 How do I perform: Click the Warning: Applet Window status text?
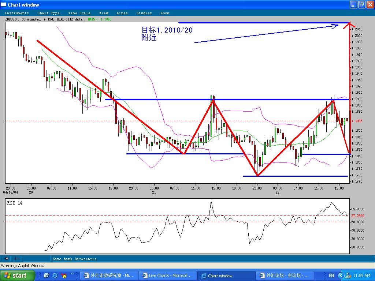click(x=23, y=266)
